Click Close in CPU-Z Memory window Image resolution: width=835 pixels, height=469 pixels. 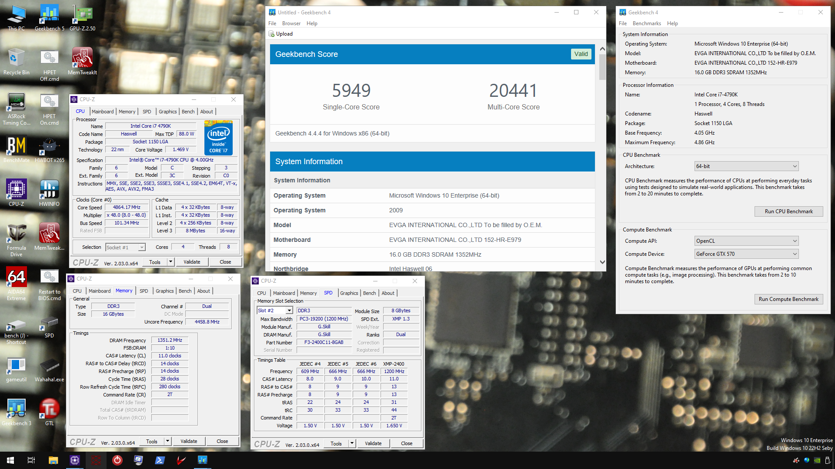(222, 441)
